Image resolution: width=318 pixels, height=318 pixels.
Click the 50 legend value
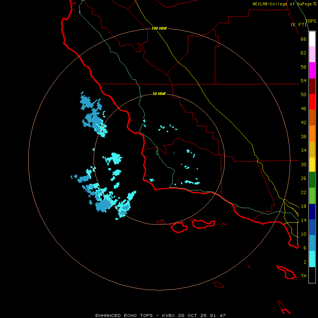(304, 95)
